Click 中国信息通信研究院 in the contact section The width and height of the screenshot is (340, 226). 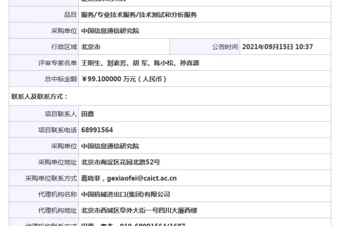(110, 146)
